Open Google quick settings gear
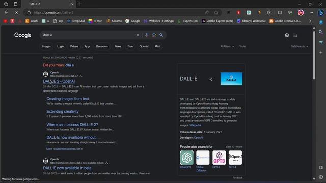326x183 pixels. 287,35
